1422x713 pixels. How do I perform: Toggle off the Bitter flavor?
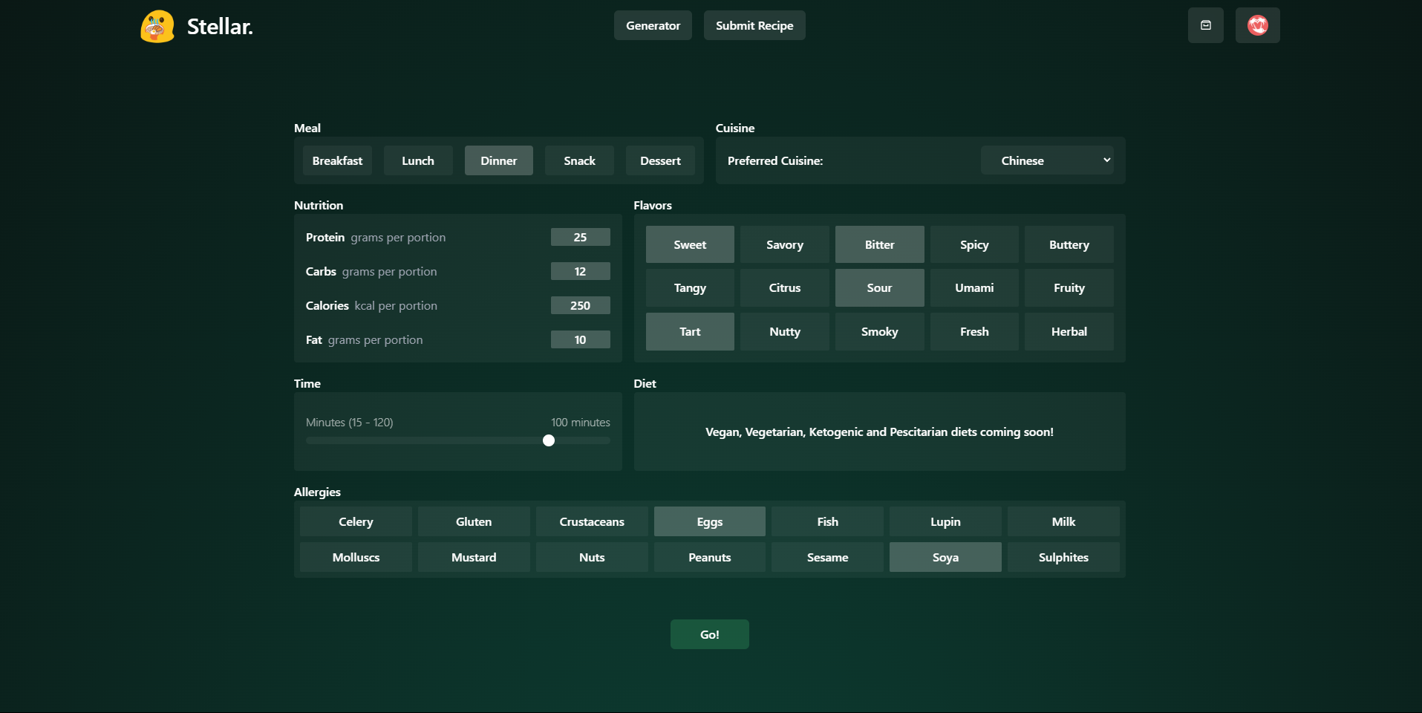tap(880, 244)
